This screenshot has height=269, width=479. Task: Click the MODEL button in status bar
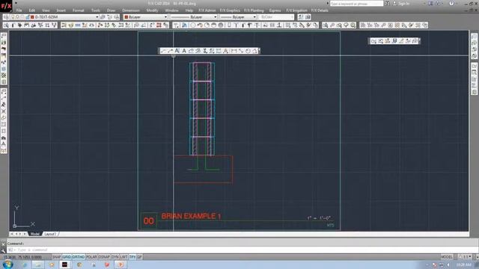447,257
